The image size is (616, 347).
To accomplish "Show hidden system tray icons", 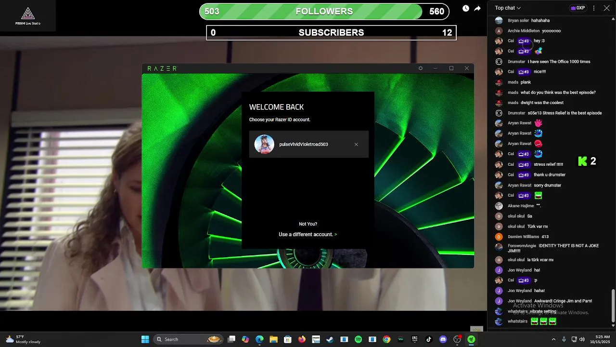I will tap(553, 339).
